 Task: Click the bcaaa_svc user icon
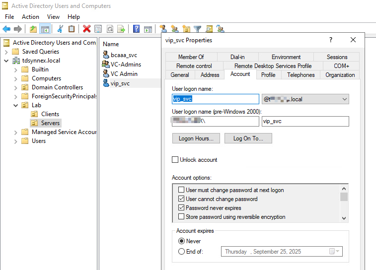[106, 55]
